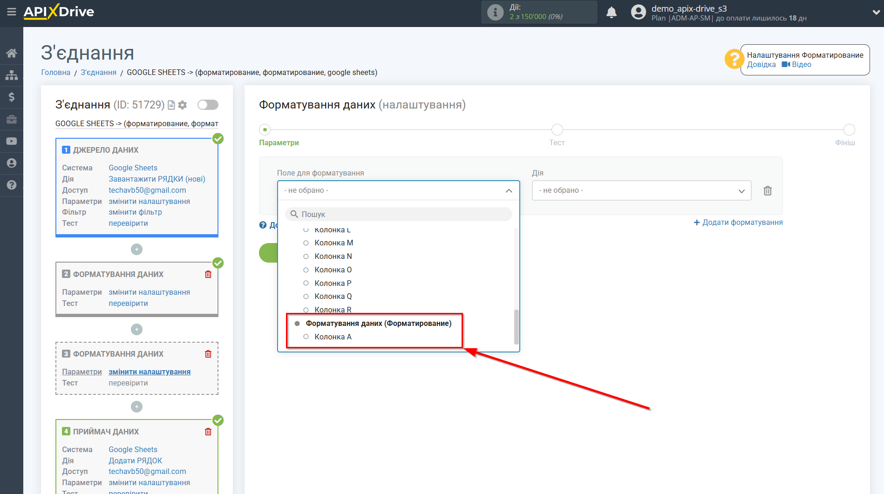Select Колонка L option
Image resolution: width=884 pixels, height=494 pixels.
tap(333, 230)
